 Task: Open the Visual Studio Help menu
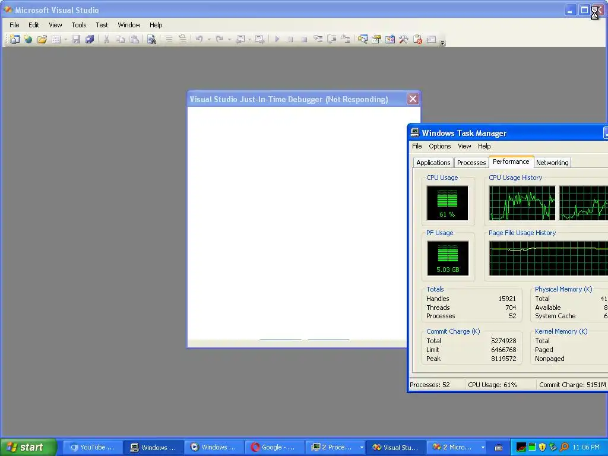pyautogui.click(x=156, y=25)
